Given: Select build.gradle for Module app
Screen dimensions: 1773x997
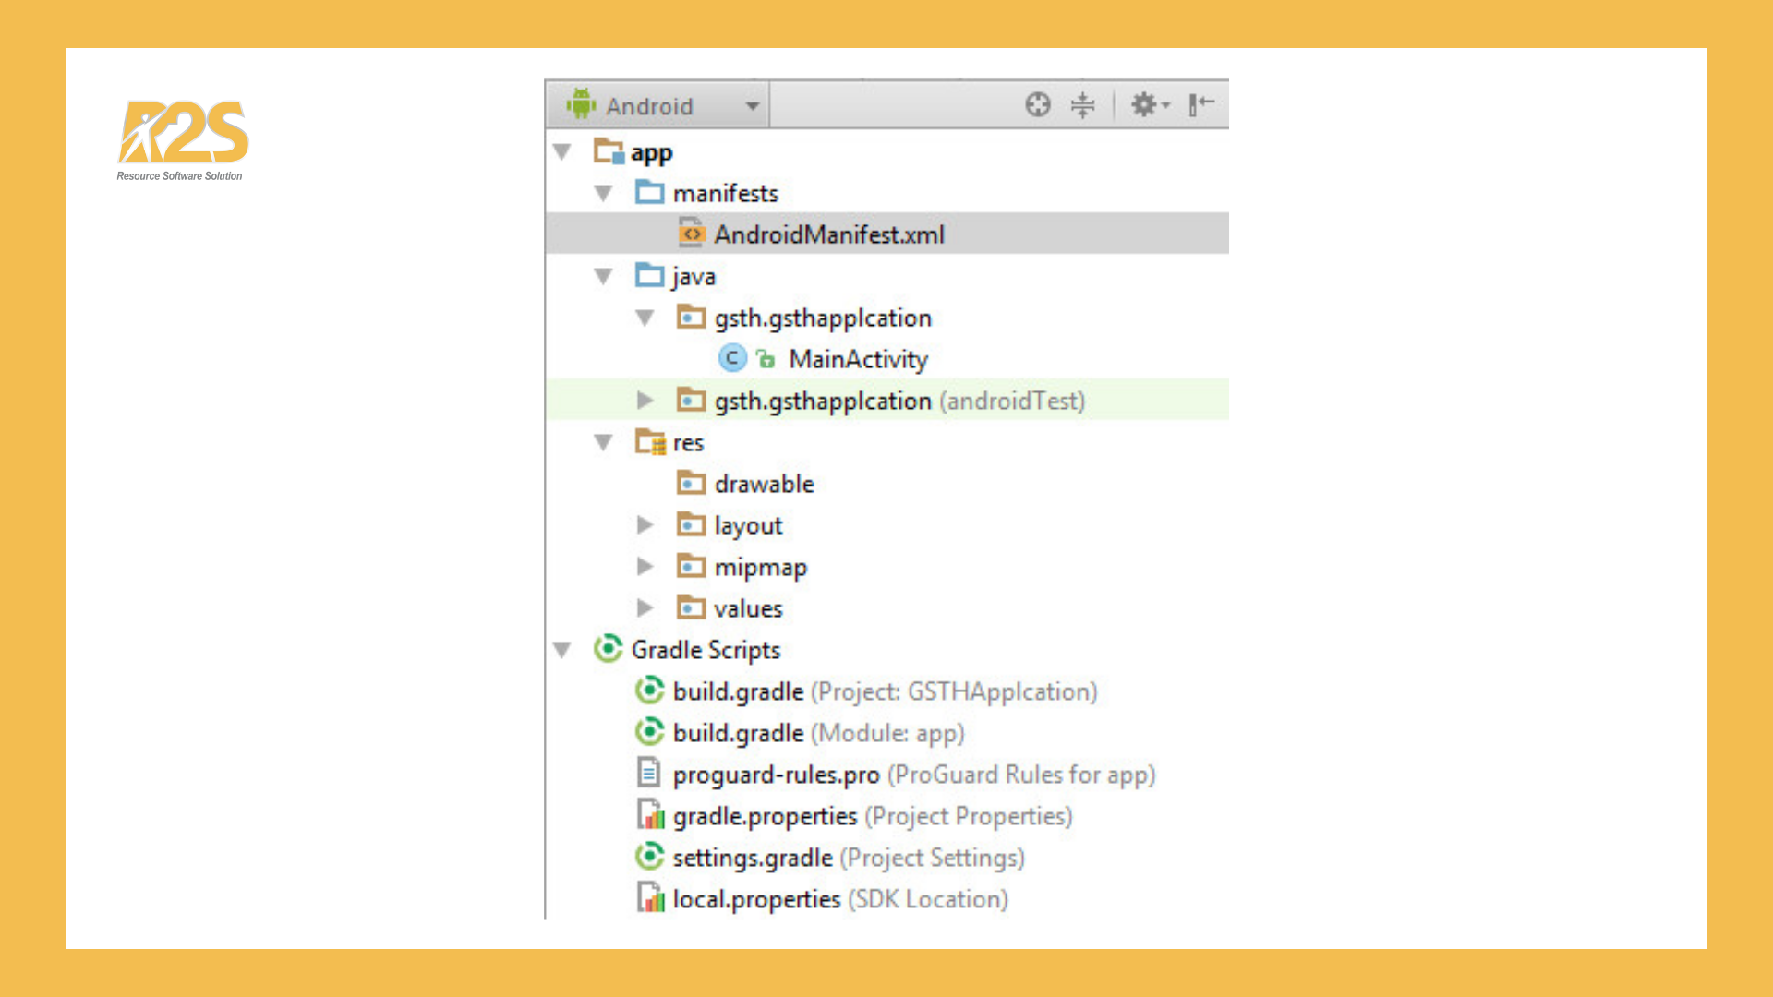Looking at the screenshot, I should (739, 733).
